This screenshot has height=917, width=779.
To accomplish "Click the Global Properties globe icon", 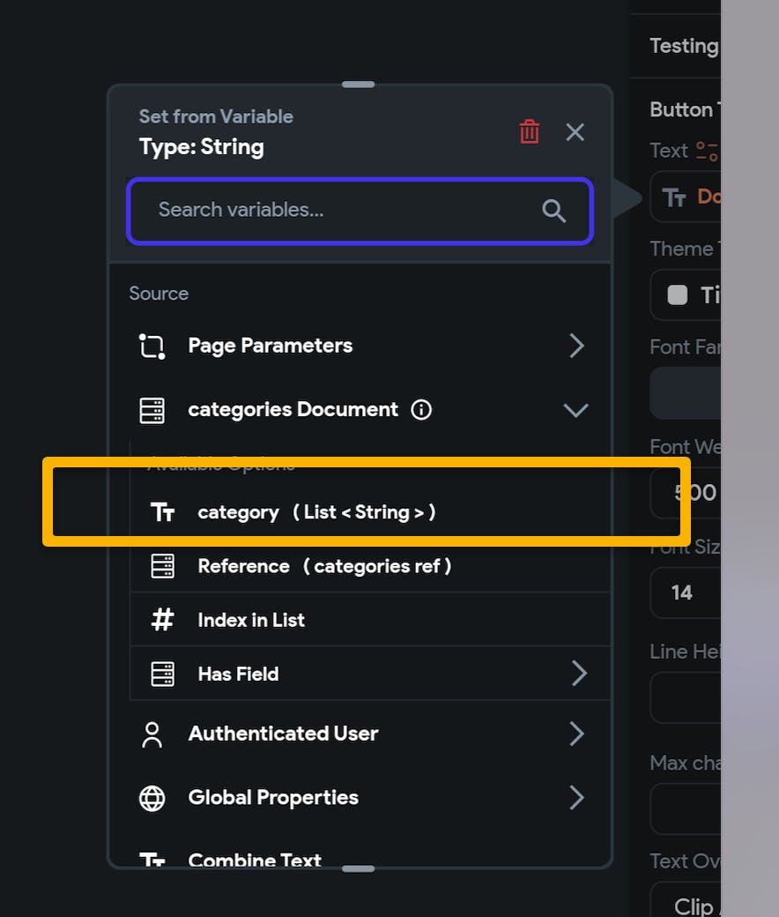I will 152,798.
